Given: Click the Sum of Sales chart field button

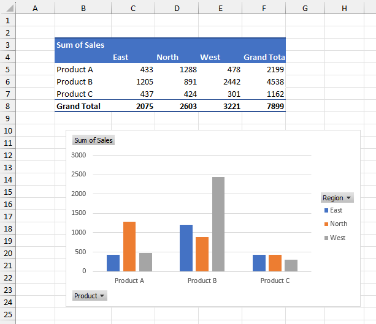Looking at the screenshot, I should 93,140.
